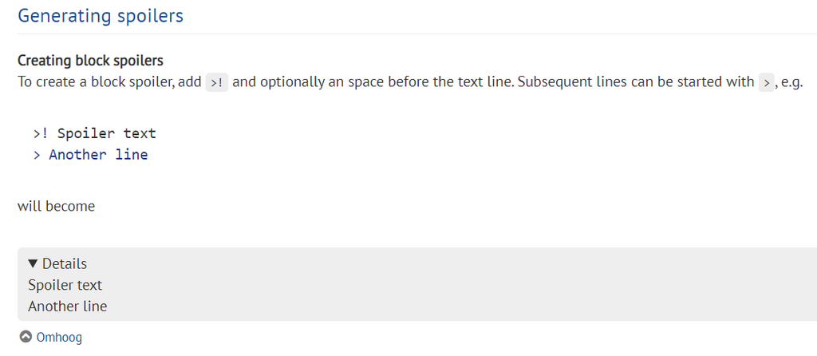Click the '>' symbol starting second code line
The width and height of the screenshot is (817, 356).
pos(37,155)
